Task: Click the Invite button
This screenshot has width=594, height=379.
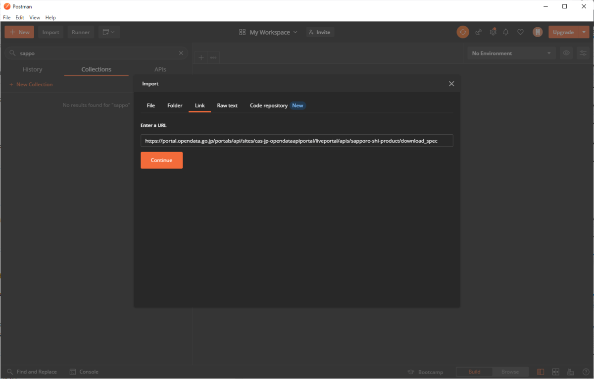Action: coord(320,32)
